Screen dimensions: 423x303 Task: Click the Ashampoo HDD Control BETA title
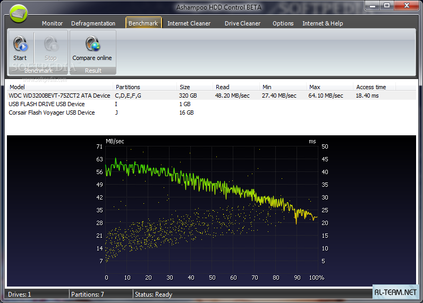point(219,7)
